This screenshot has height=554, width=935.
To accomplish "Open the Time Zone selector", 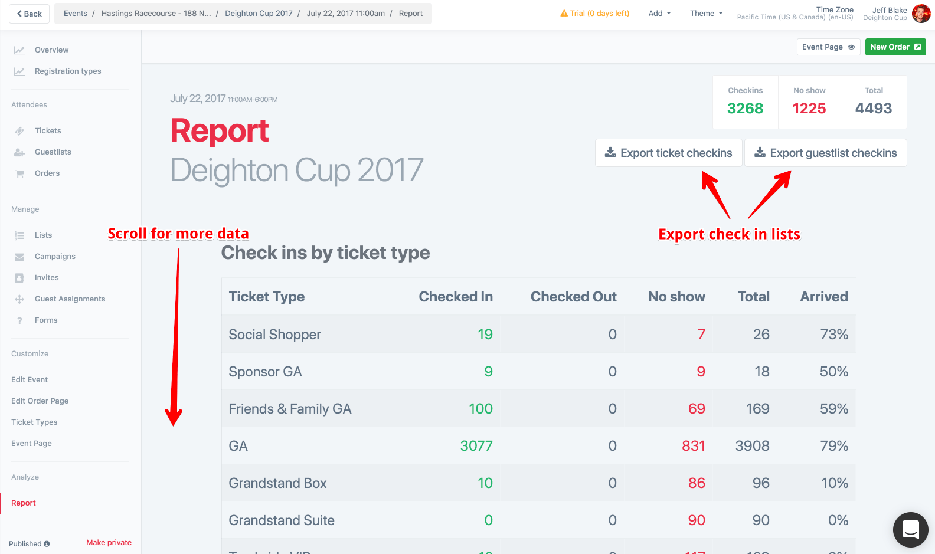I will point(795,14).
